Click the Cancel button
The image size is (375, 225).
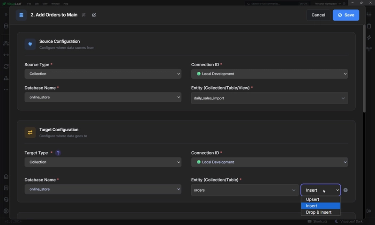click(x=318, y=15)
